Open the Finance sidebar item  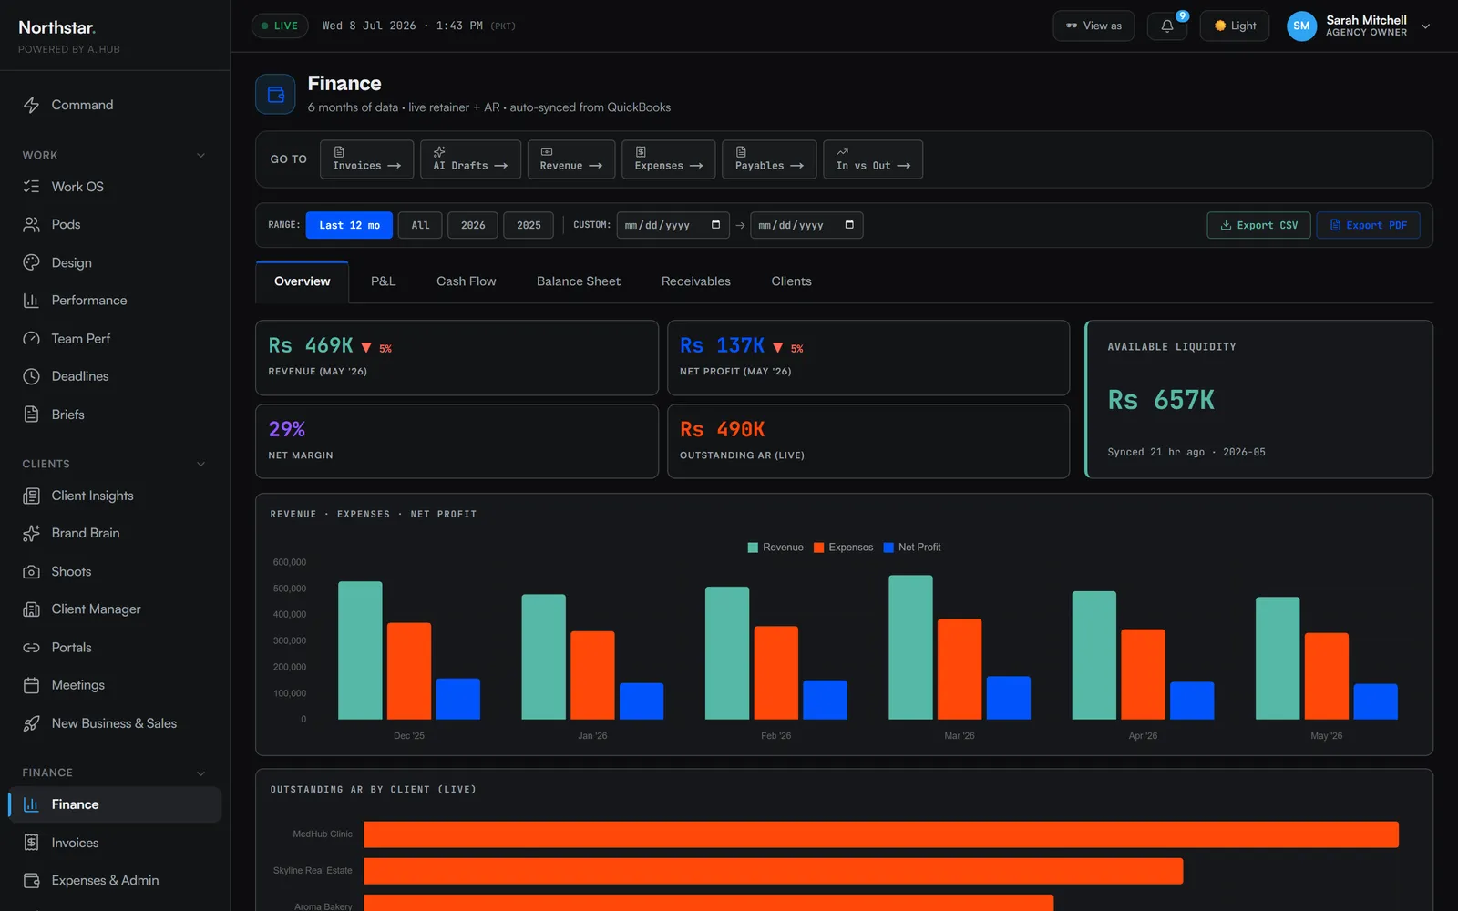click(115, 804)
